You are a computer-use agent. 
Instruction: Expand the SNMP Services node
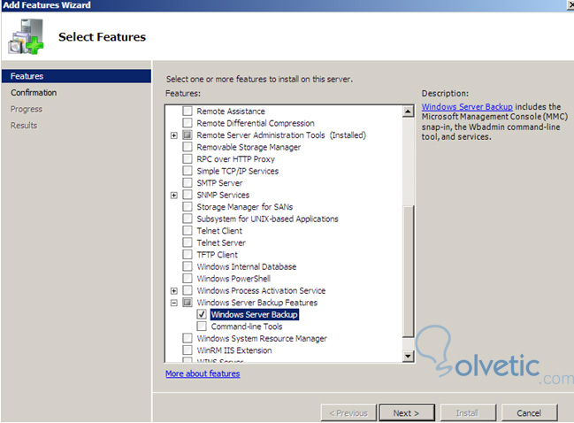(x=174, y=196)
